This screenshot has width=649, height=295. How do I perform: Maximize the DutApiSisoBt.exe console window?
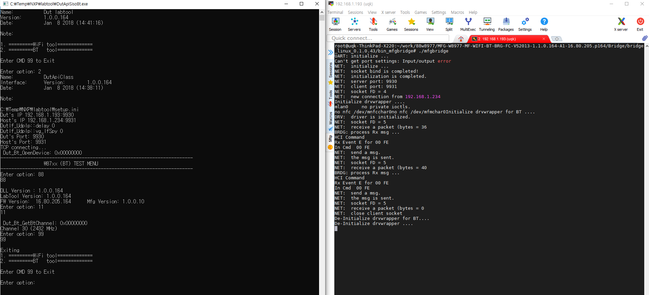click(x=301, y=4)
